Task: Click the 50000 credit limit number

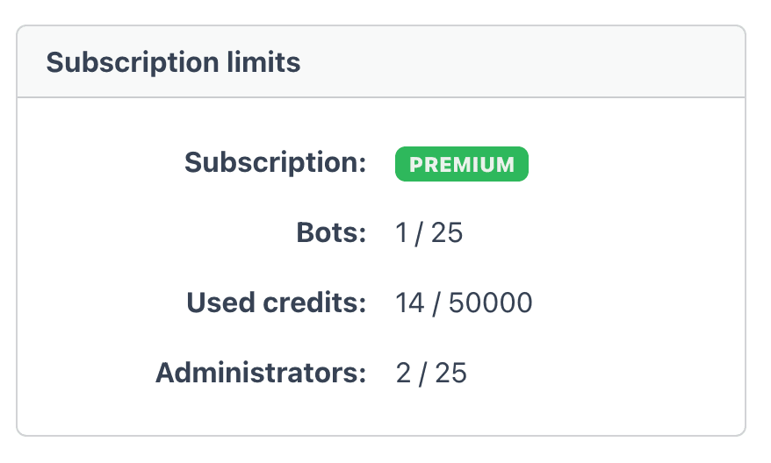Action: click(490, 303)
